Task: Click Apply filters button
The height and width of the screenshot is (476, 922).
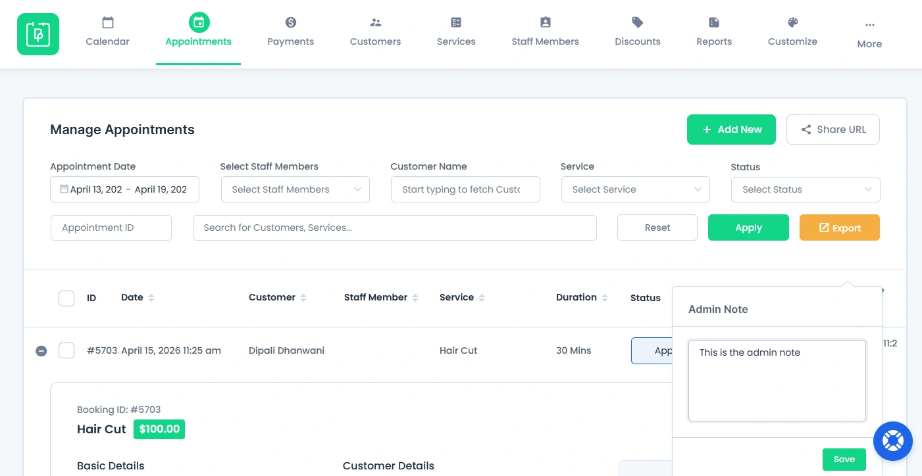Action: tap(748, 227)
